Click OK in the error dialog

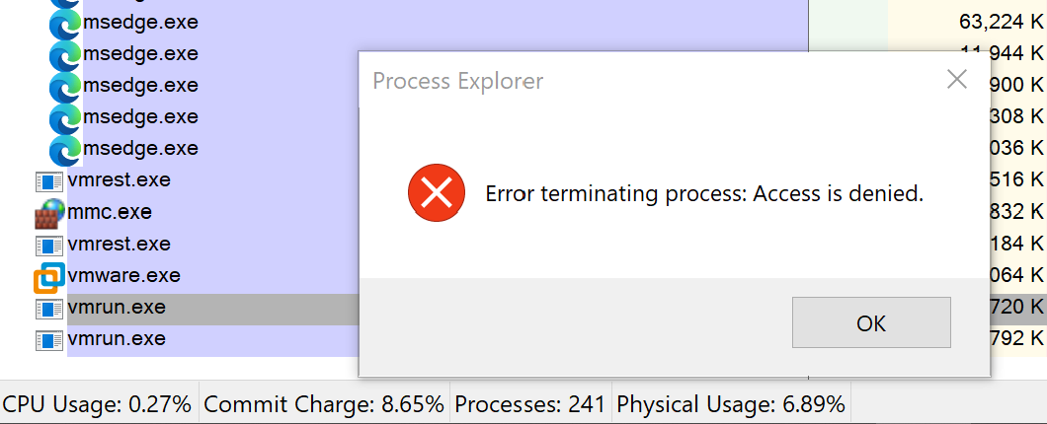click(x=871, y=322)
